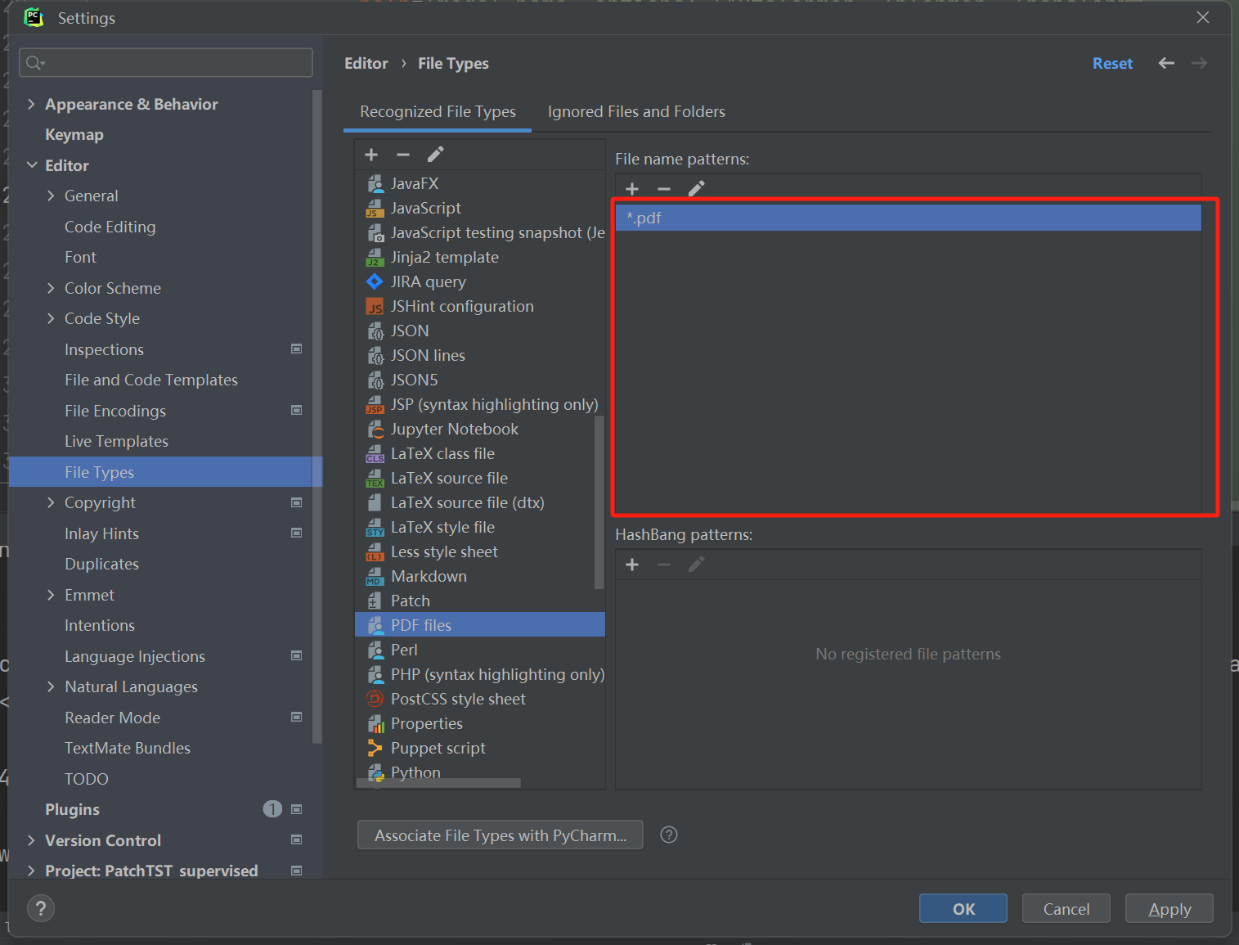This screenshot has height=945, width=1239.
Task: Select LaTeX source file (dtx) entry
Action: tap(480, 502)
